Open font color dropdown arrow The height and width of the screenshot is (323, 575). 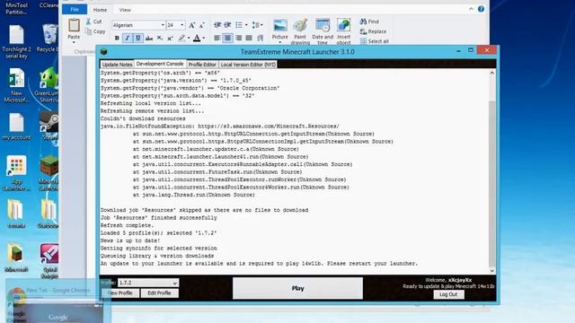pyautogui.click(x=204, y=38)
